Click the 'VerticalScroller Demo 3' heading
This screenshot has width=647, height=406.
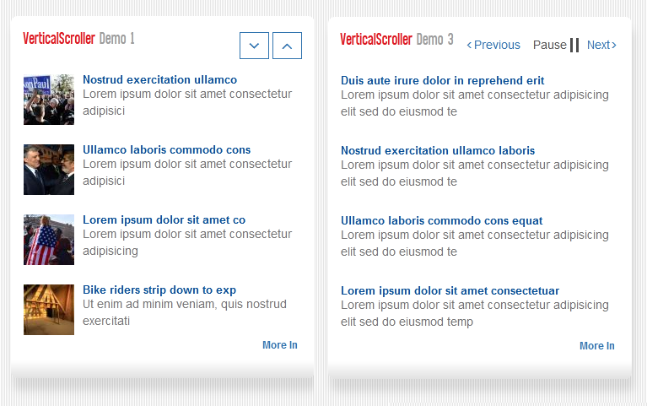click(x=396, y=39)
